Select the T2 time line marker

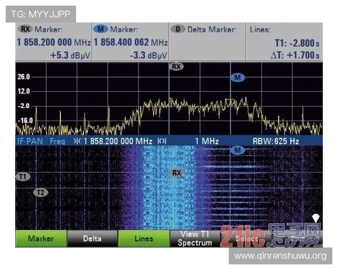(40, 192)
